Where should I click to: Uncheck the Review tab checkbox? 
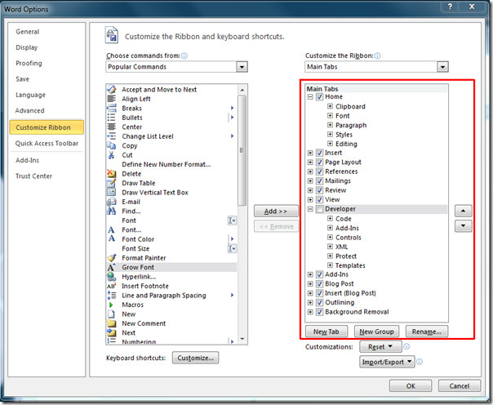pyautogui.click(x=319, y=190)
